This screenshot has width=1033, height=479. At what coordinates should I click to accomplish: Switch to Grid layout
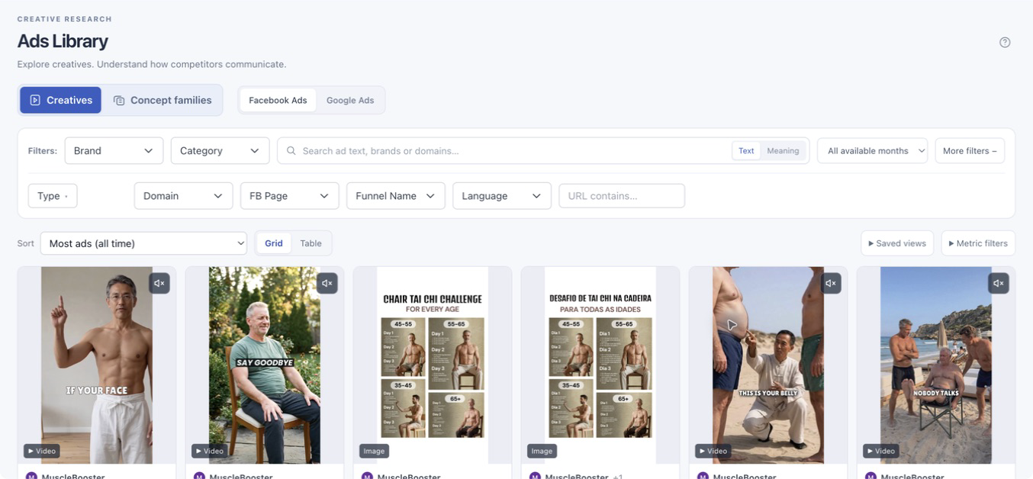[x=274, y=243]
